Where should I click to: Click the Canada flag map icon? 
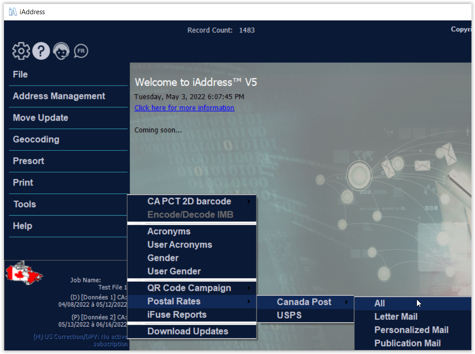coord(24,273)
